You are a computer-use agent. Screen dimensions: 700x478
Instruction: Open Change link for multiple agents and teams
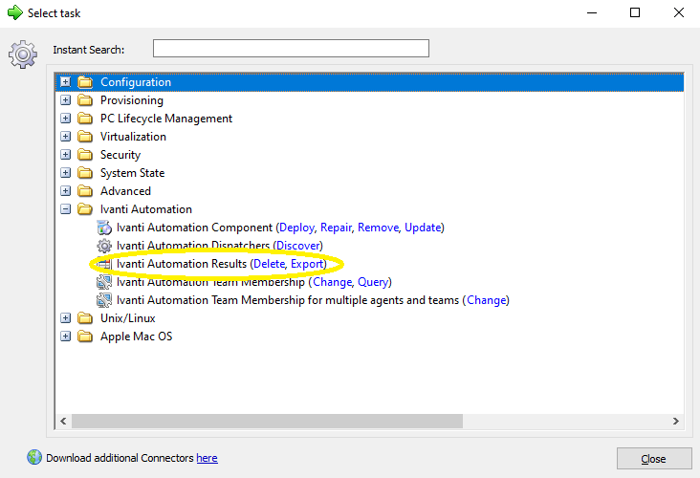point(486,300)
